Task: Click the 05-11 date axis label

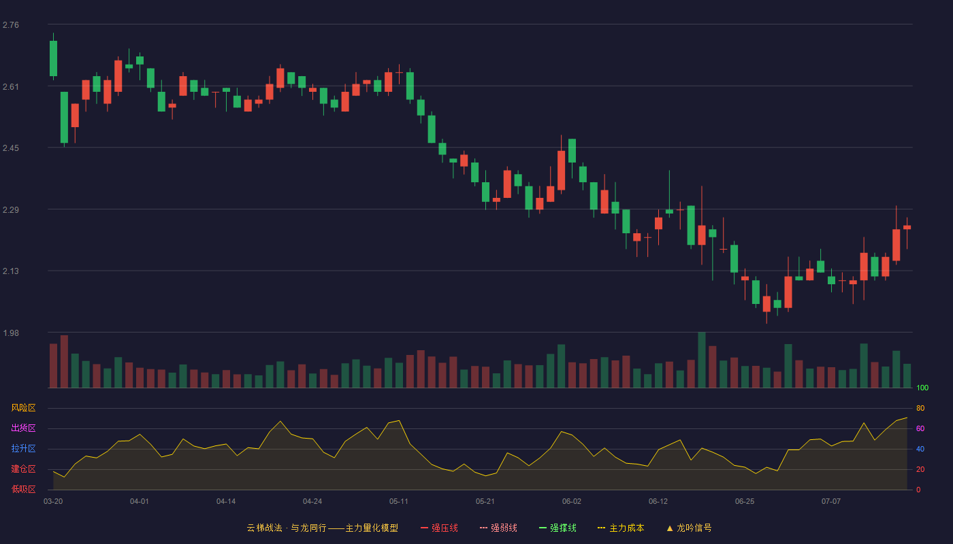Action: (399, 502)
